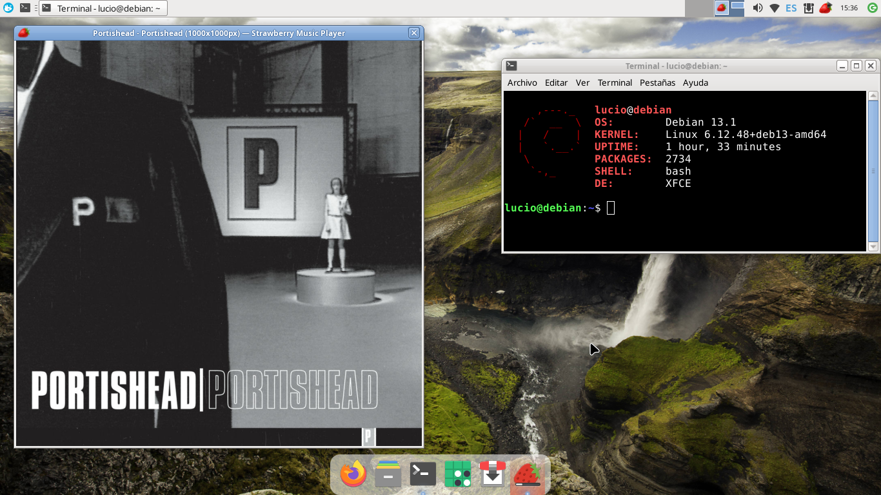Click the Strawberry cover window title bar
This screenshot has height=495, width=881.
(x=219, y=33)
